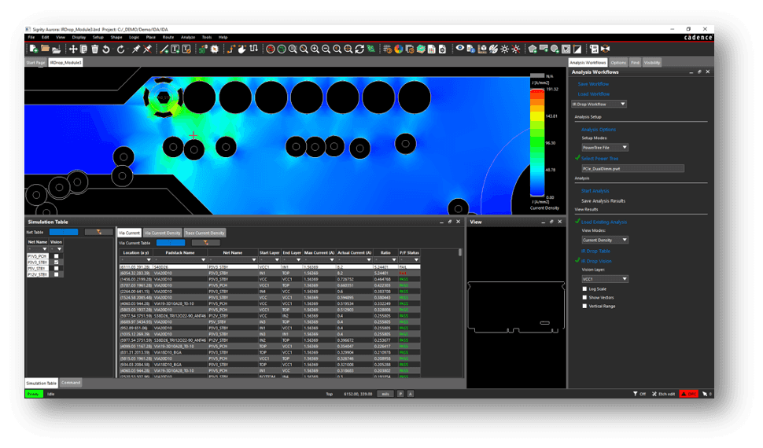Enable the Log Scale checkbox
The height and width of the screenshot is (448, 763).
(x=585, y=289)
